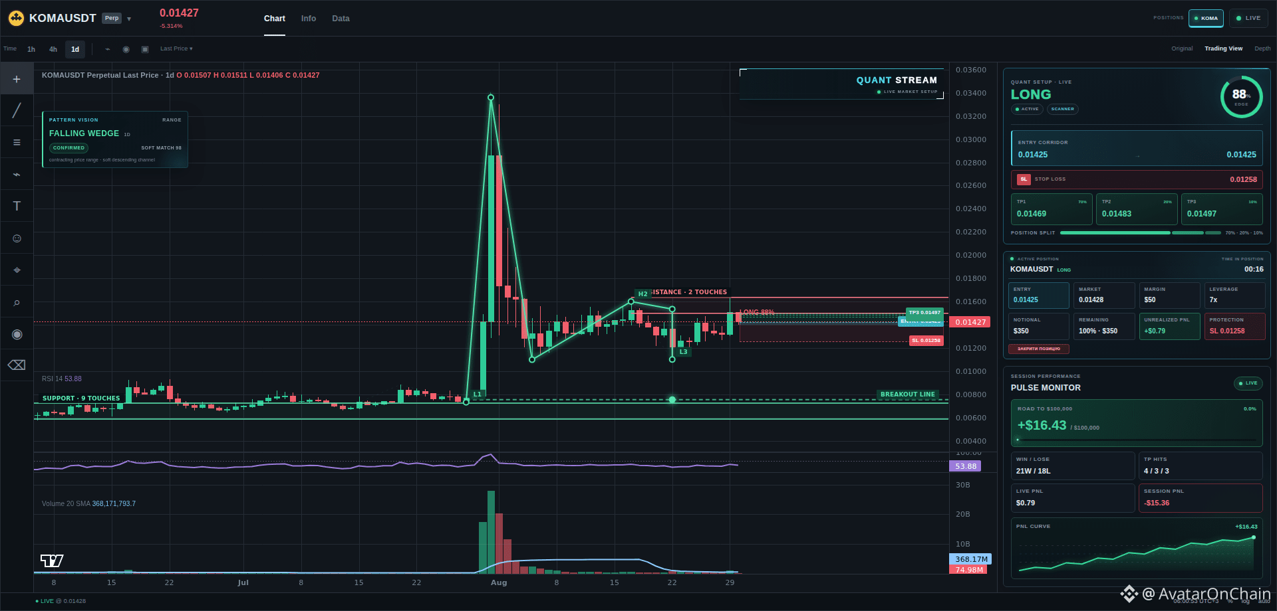Viewport: 1277px width, 611px height.
Task: Click the eraser delete tool
Action: point(17,365)
